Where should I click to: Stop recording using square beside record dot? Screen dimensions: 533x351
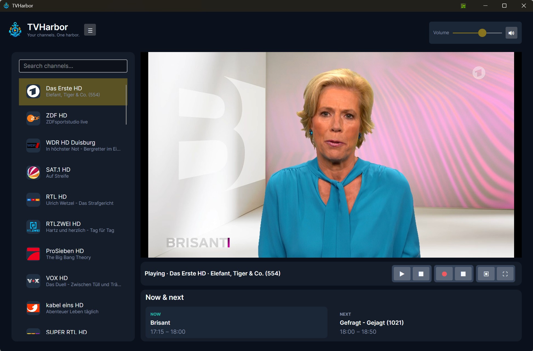463,274
